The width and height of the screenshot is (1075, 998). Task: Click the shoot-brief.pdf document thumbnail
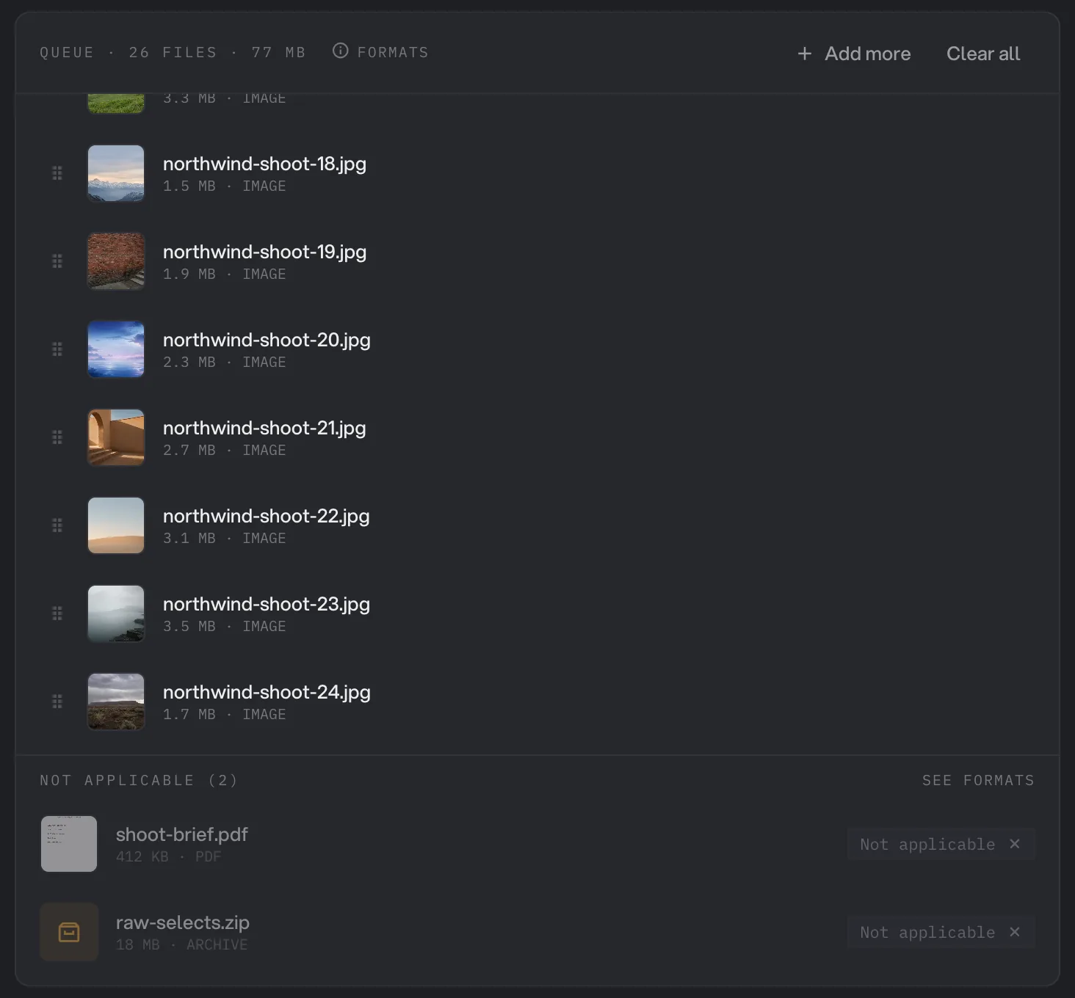coord(69,844)
